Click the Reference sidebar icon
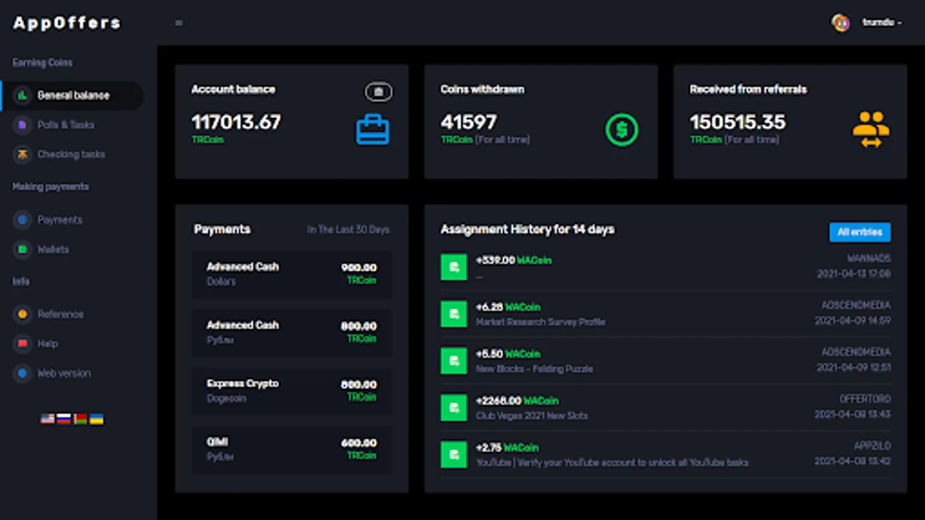925x520 pixels. tap(23, 314)
